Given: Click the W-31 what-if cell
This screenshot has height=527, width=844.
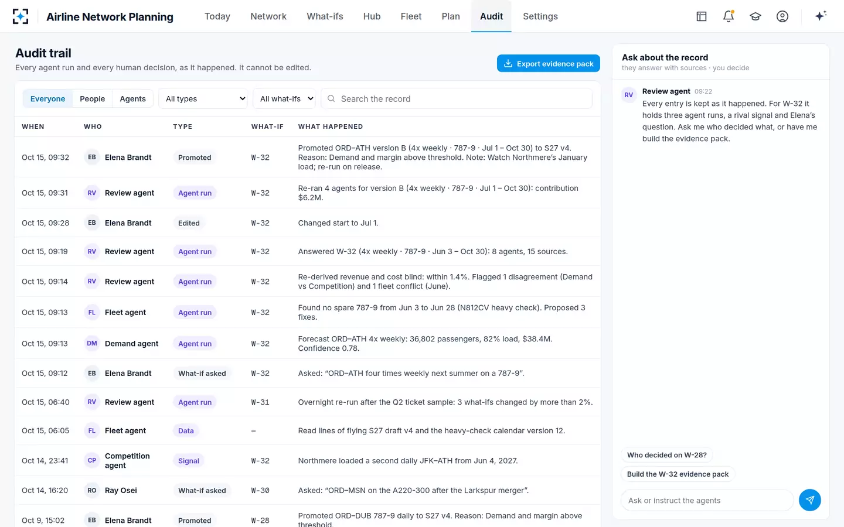Looking at the screenshot, I should (x=260, y=402).
